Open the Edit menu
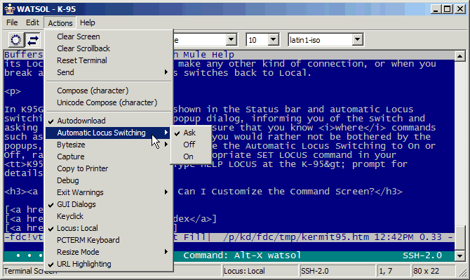 click(x=32, y=22)
